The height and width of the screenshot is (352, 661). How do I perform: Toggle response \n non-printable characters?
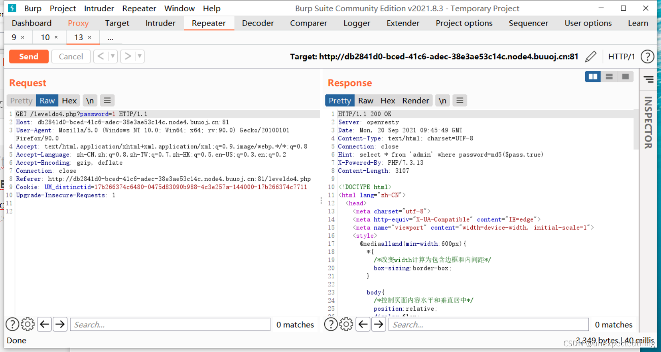tap(442, 101)
